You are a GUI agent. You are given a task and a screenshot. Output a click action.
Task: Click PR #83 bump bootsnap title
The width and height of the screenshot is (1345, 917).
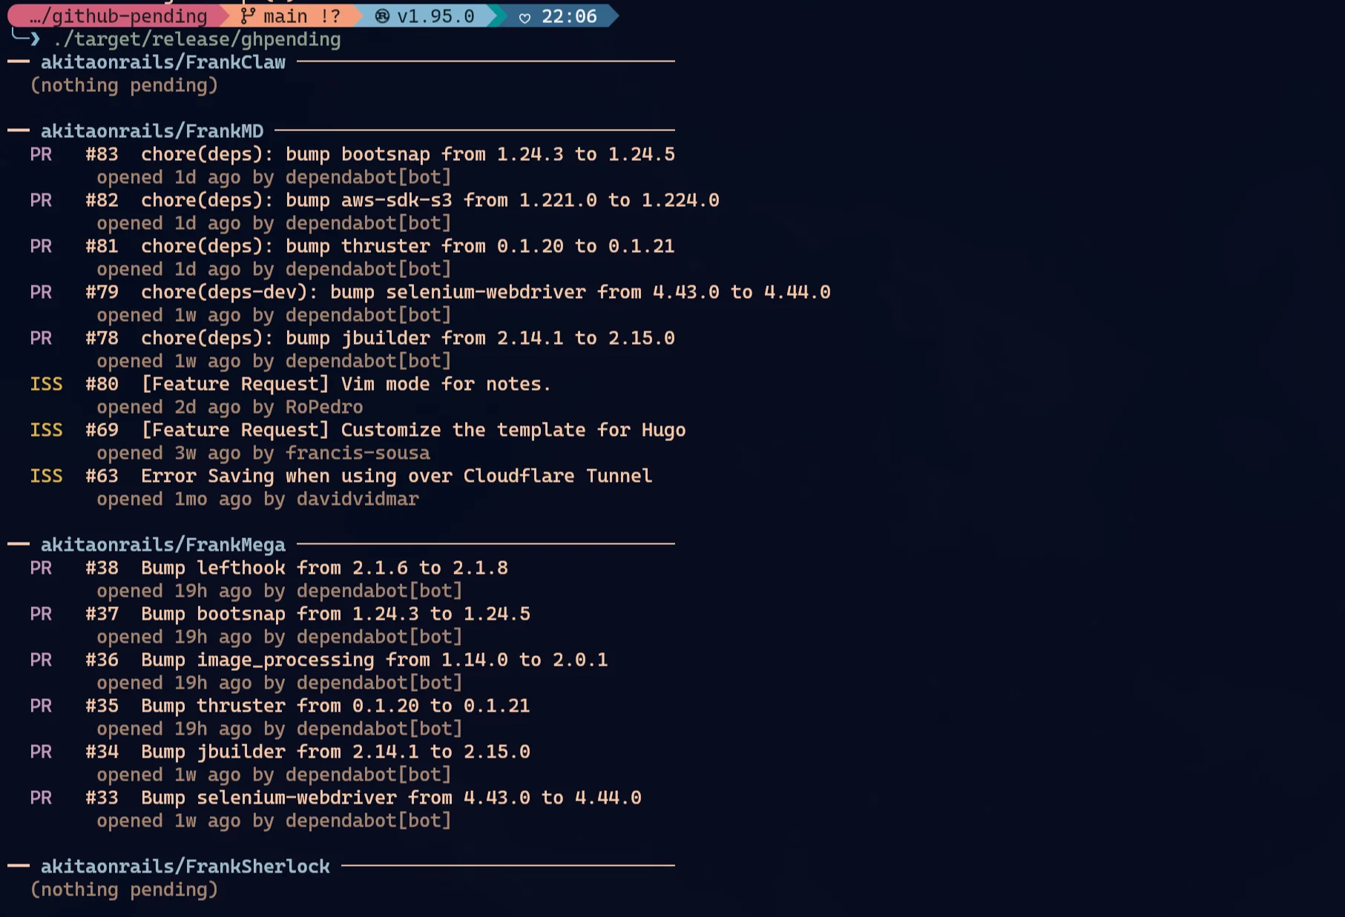tap(408, 154)
